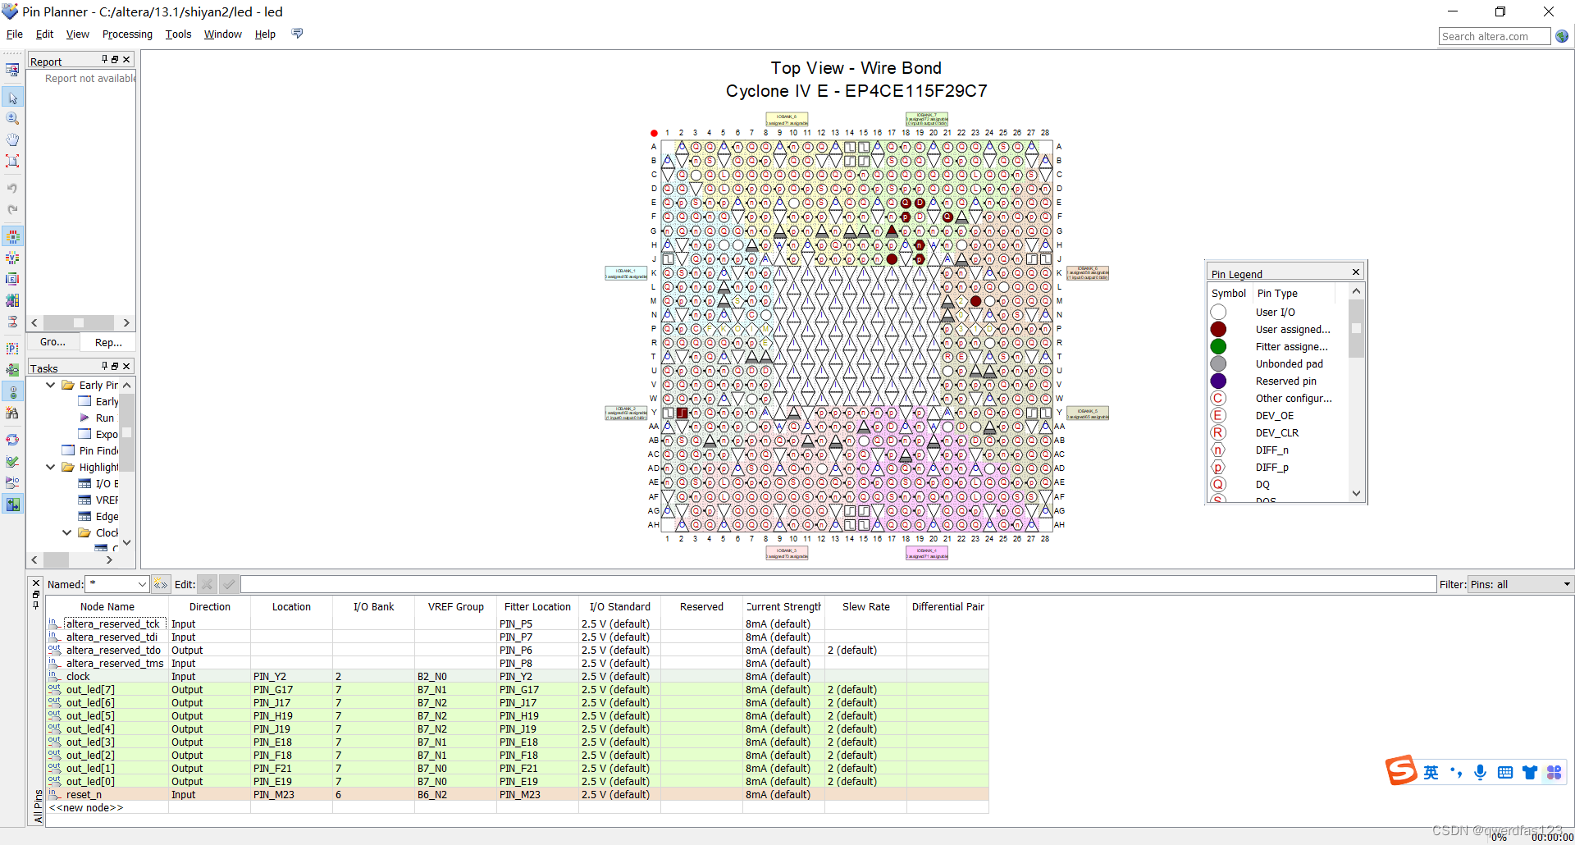Click the Edit cancel X icon
The width and height of the screenshot is (1575, 845).
[x=208, y=584]
